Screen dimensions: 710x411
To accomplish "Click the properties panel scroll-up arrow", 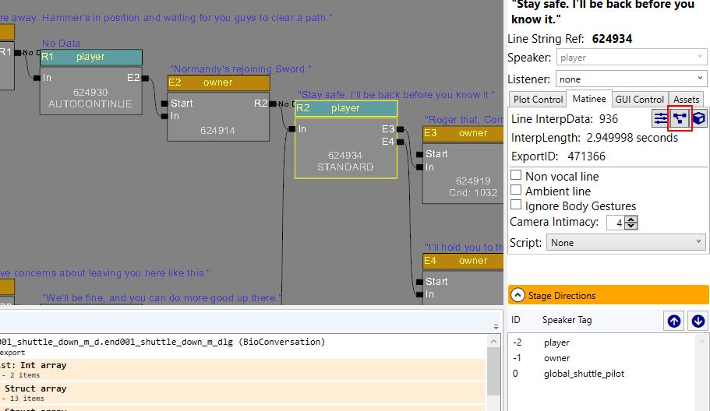I will tap(494, 342).
